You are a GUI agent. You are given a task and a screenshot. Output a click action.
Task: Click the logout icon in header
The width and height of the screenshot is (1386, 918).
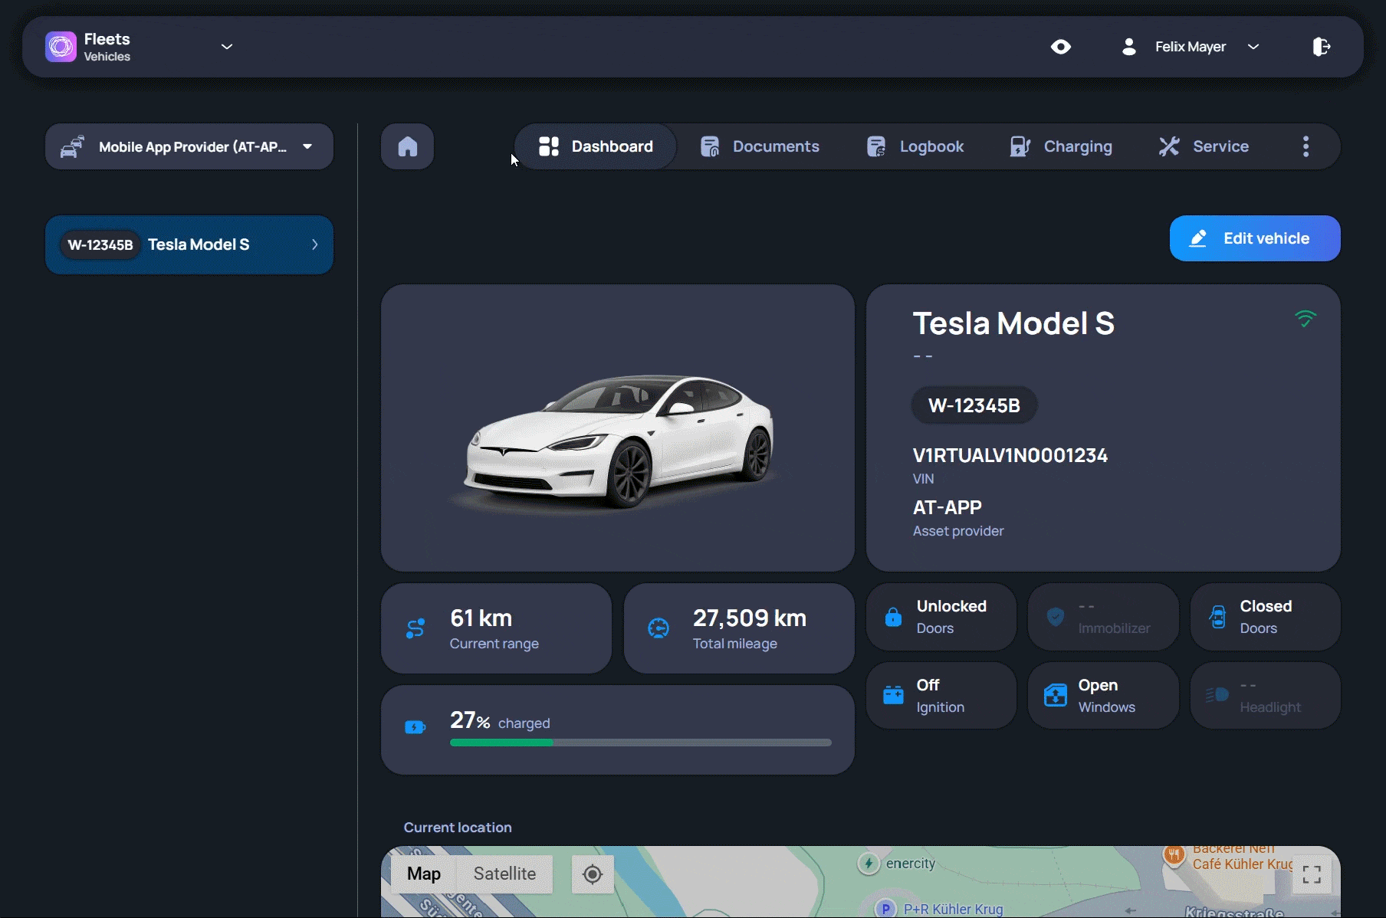[x=1321, y=47]
